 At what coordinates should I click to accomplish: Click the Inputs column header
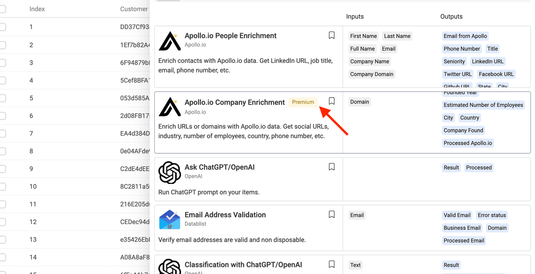tap(355, 16)
